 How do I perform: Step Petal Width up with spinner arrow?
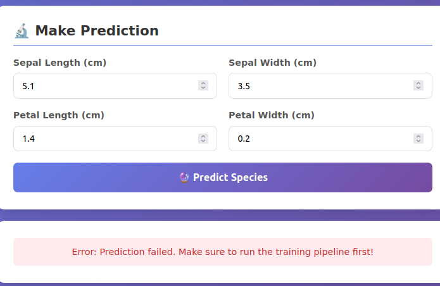(x=418, y=136)
